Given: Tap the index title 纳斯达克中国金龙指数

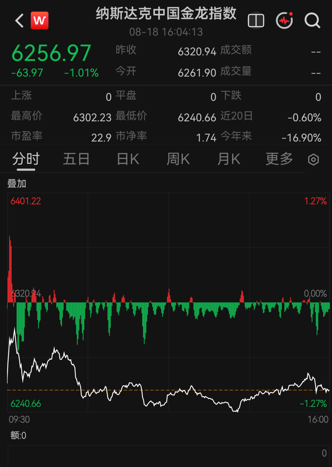Looking at the screenshot, I should click(166, 14).
